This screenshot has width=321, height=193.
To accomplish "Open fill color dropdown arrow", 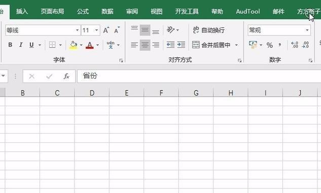I will point(81,45).
